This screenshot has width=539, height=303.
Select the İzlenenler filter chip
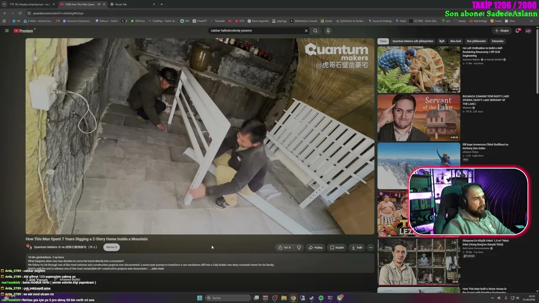coord(498,41)
